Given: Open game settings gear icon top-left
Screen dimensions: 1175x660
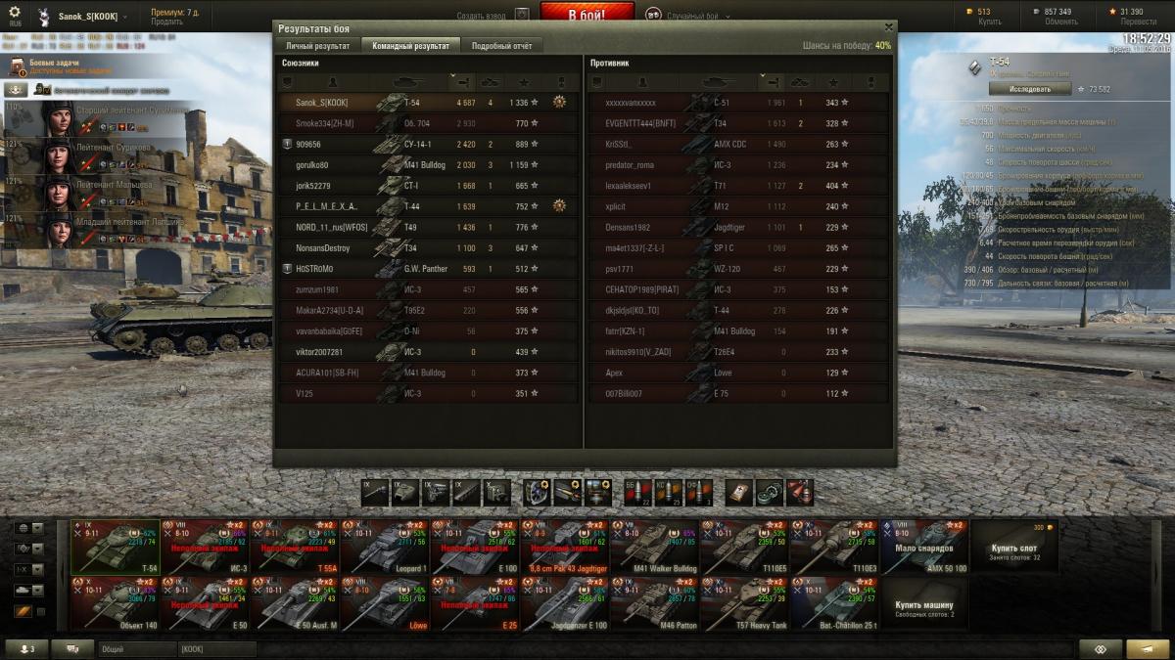Looking at the screenshot, I should [x=14, y=14].
